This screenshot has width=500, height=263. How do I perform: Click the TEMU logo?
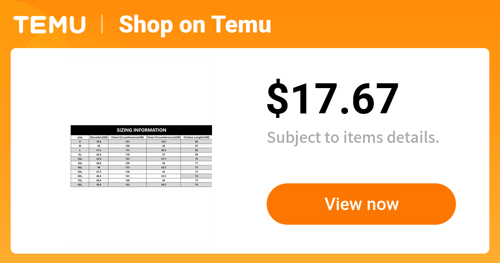[49, 24]
